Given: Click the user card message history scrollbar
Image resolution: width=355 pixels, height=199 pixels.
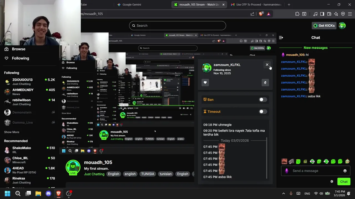Looking at the screenshot, I should coord(267,158).
